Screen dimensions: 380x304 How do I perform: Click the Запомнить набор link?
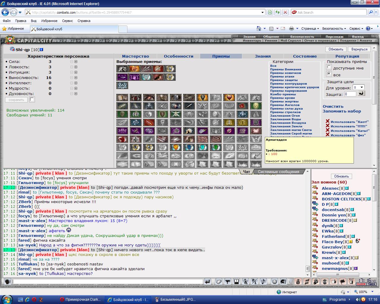[342, 111]
